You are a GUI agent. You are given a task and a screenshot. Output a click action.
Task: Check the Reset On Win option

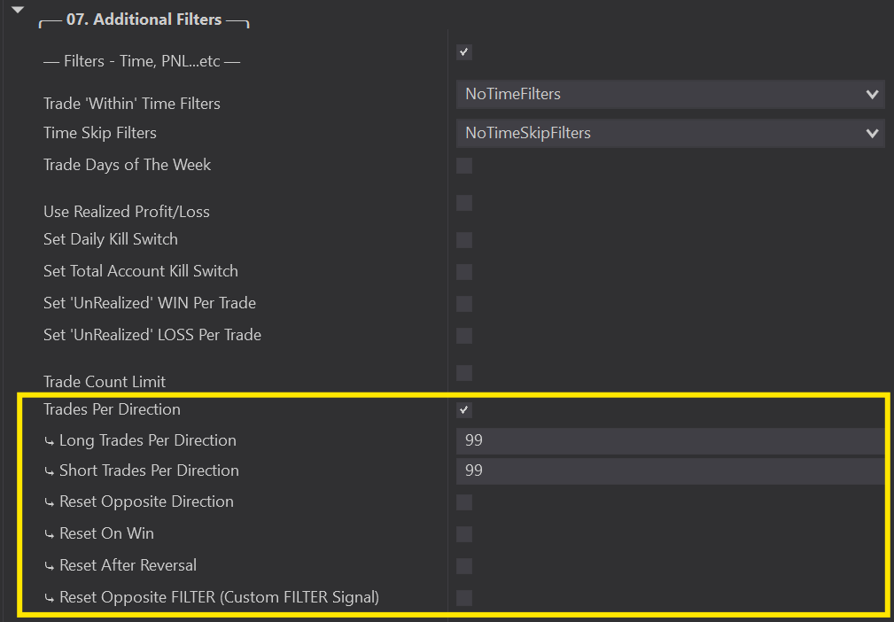[x=464, y=534]
